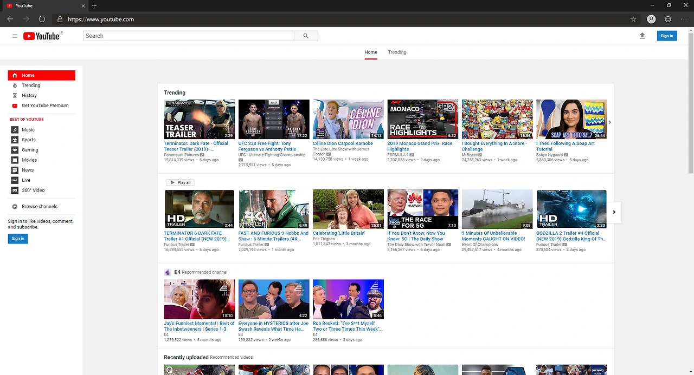
Task: Click the top-right Sign in button
Action: (x=667, y=36)
